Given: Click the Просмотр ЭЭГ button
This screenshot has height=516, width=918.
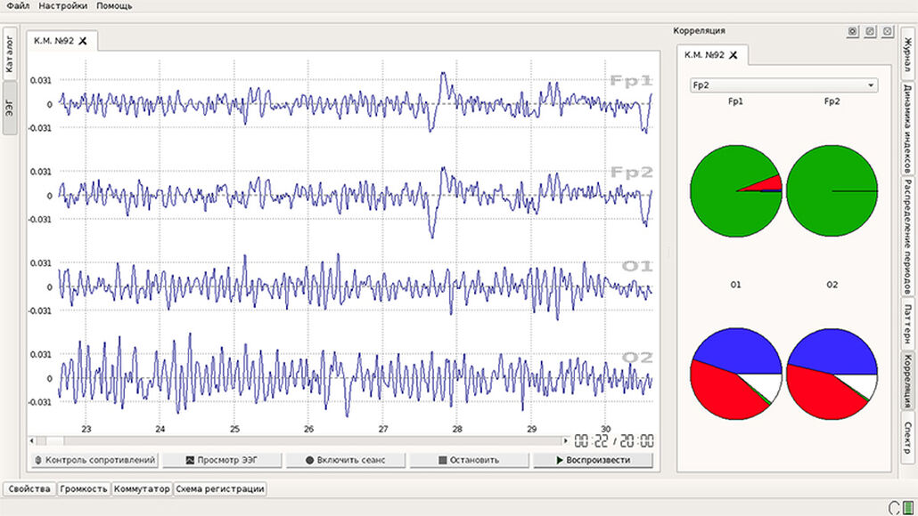Looking at the screenshot, I should [x=222, y=461].
